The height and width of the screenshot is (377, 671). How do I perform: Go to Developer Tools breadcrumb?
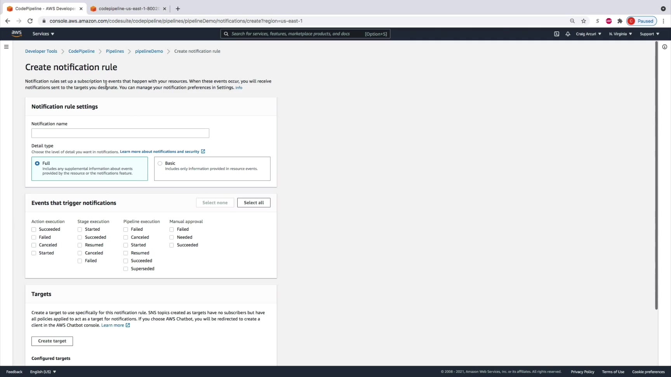click(41, 51)
